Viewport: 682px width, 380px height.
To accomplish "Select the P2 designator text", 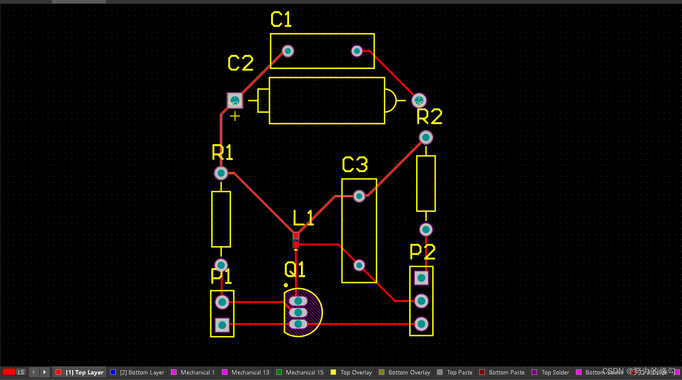I will pyautogui.click(x=422, y=252).
